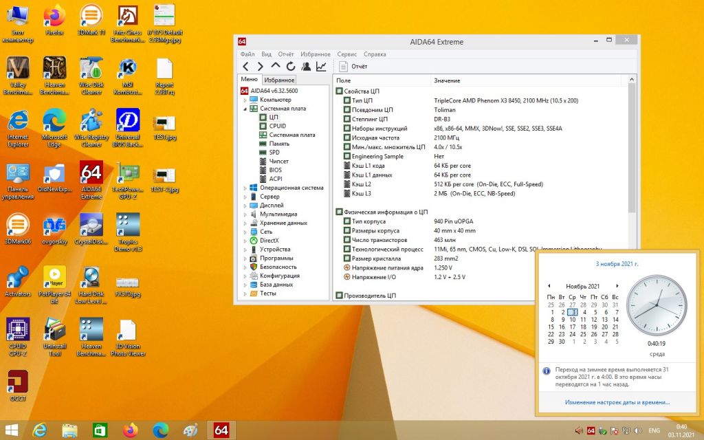The image size is (704, 440).
Task: Select the AIDA64 Extreme desktop shortcut
Action: 91,180
